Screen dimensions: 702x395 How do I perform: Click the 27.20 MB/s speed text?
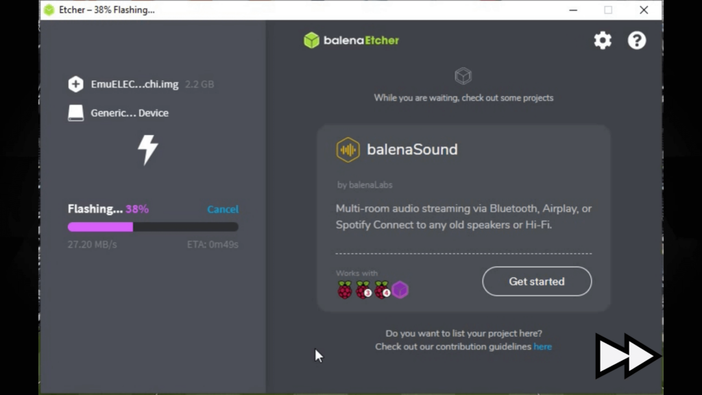coord(93,245)
